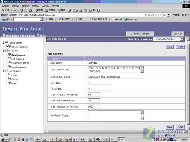Click the MSN toolbar search button
190x142 pixels.
coord(49,19)
